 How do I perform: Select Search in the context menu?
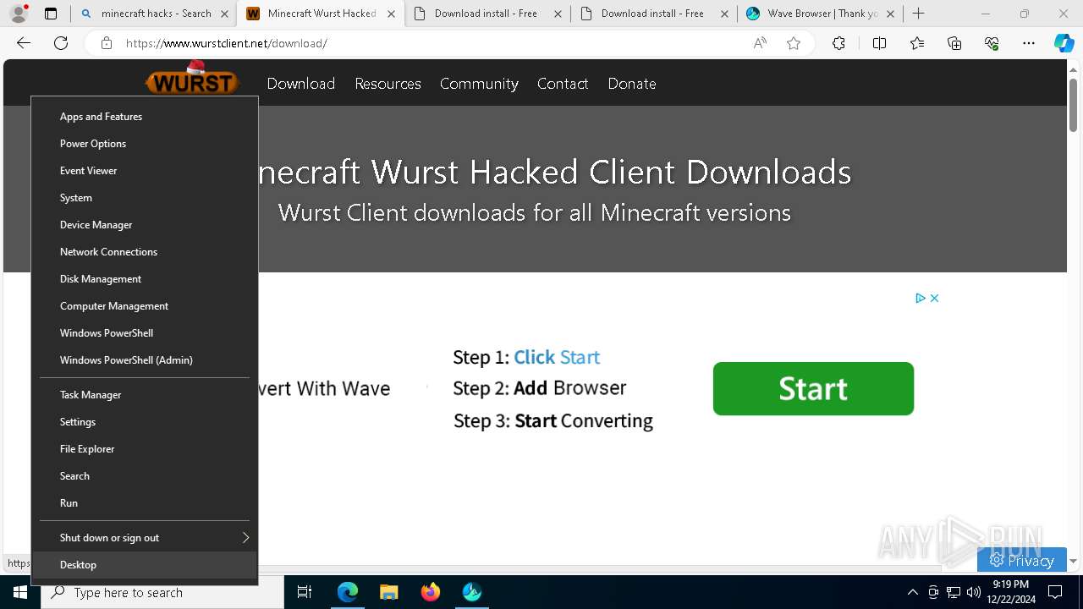[145, 476]
